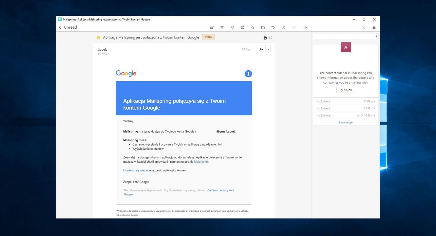Open the No Subject thread from 10:12 am

coord(346,108)
